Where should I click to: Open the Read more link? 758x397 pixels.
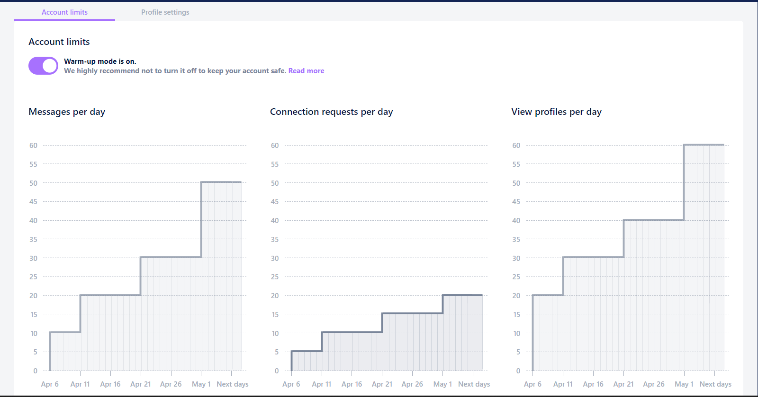(306, 71)
